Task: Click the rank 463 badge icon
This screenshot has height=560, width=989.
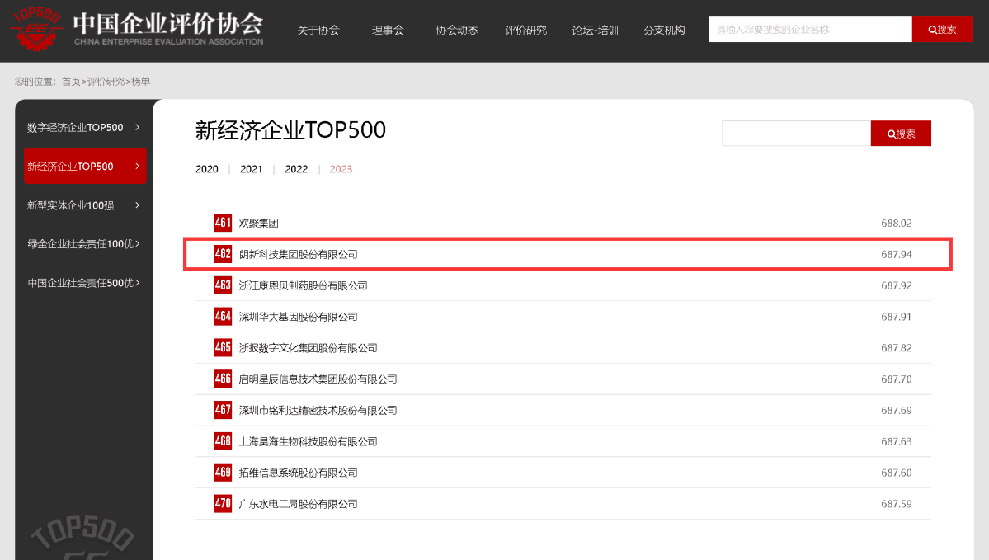Action: [x=223, y=285]
